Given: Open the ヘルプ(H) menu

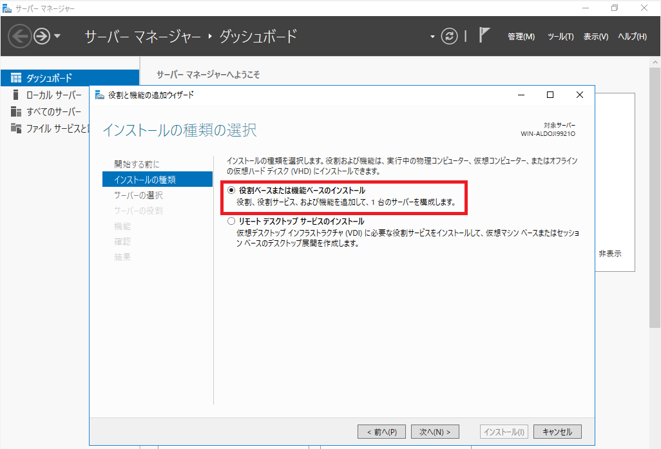Looking at the screenshot, I should [633, 37].
